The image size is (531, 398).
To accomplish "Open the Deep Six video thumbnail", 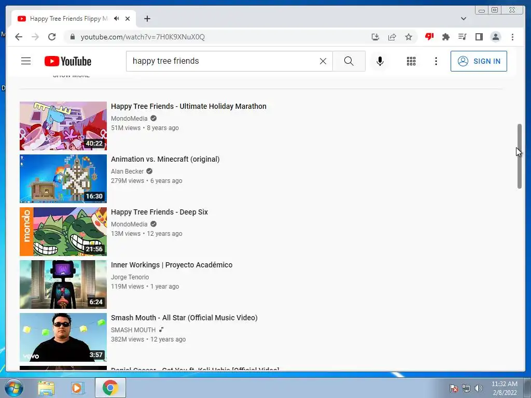I will coord(63,232).
